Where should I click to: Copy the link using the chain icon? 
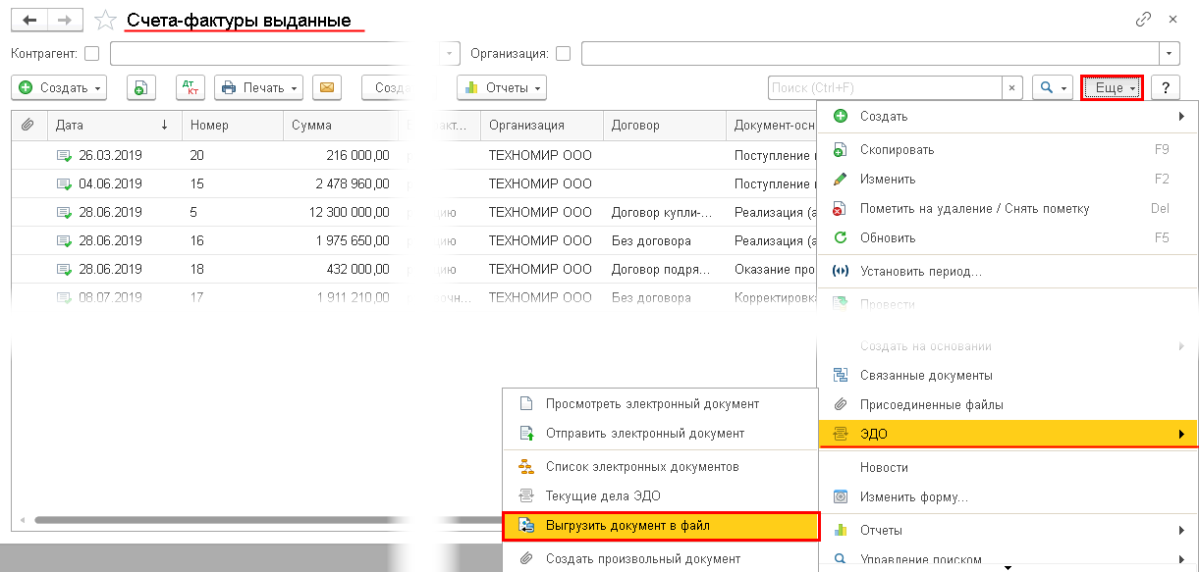point(1143,19)
